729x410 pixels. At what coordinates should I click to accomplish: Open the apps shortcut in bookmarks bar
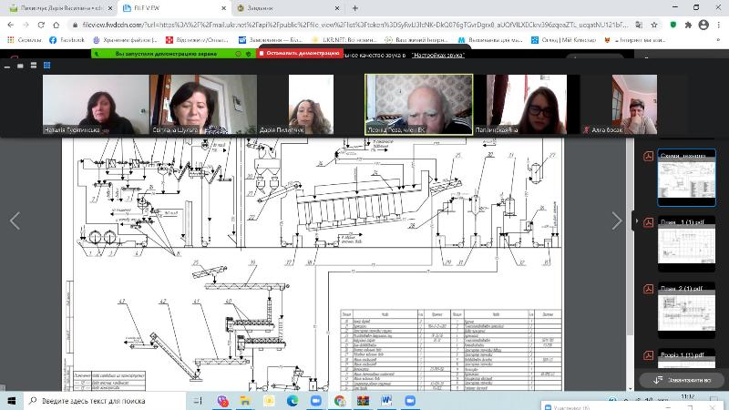click(x=25, y=40)
